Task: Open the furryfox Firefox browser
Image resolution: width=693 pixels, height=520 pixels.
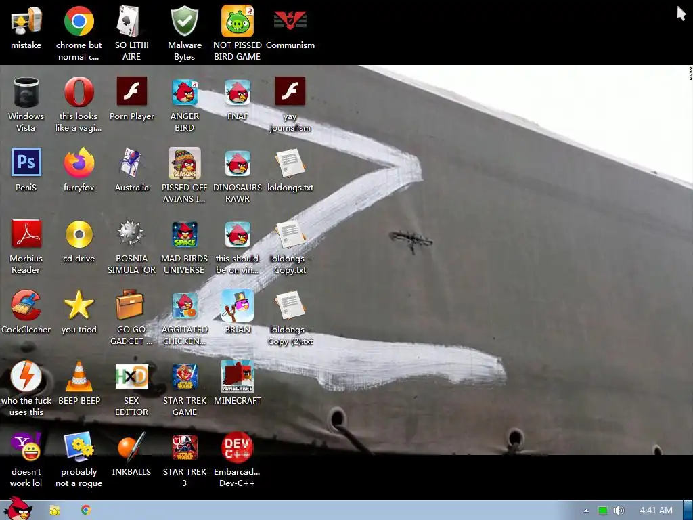Action: 79,163
